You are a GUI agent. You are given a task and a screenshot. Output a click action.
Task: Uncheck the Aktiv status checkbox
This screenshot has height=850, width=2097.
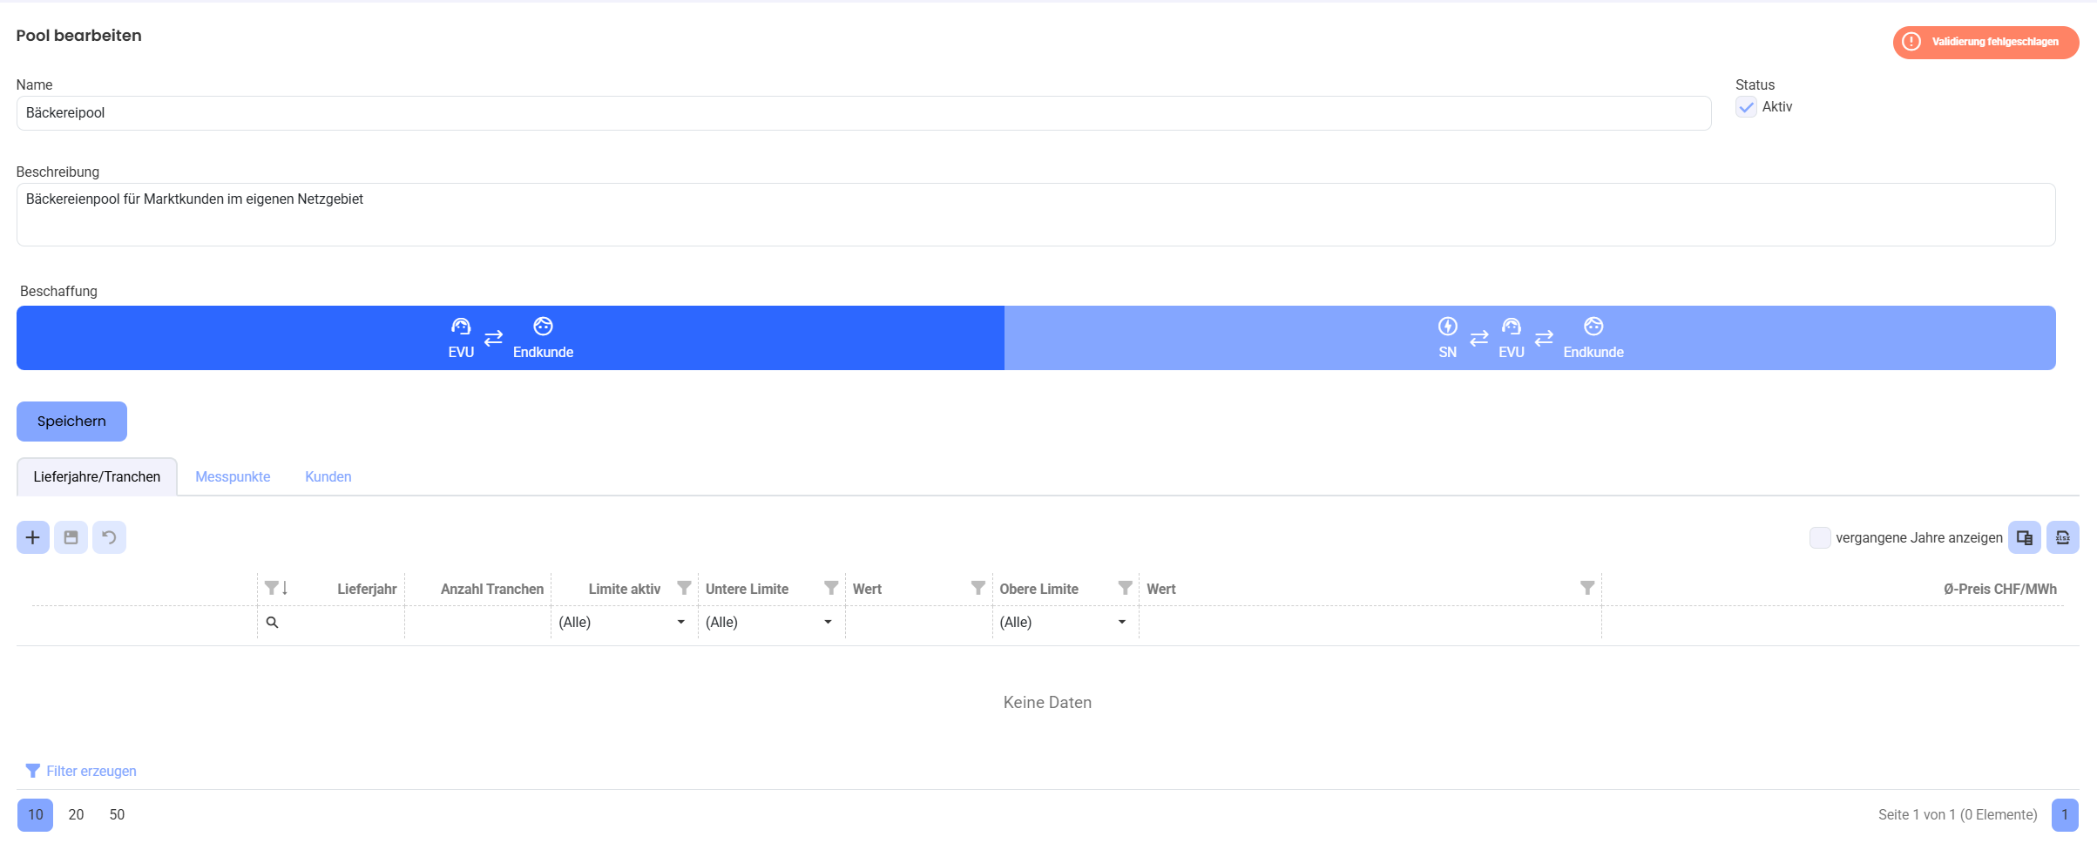(1746, 107)
